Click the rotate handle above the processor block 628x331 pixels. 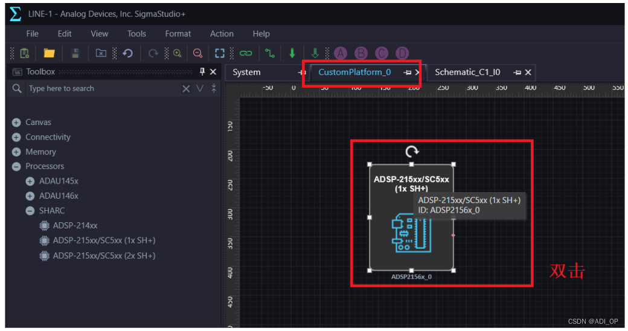pyautogui.click(x=412, y=152)
